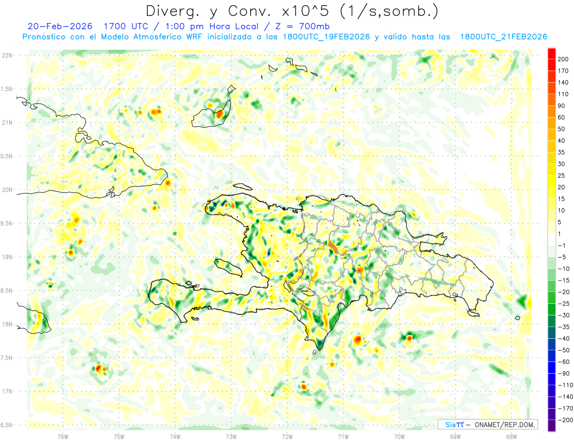The image size is (574, 443).
Task: Click the color bar label '90'
Action: pyautogui.click(x=562, y=106)
